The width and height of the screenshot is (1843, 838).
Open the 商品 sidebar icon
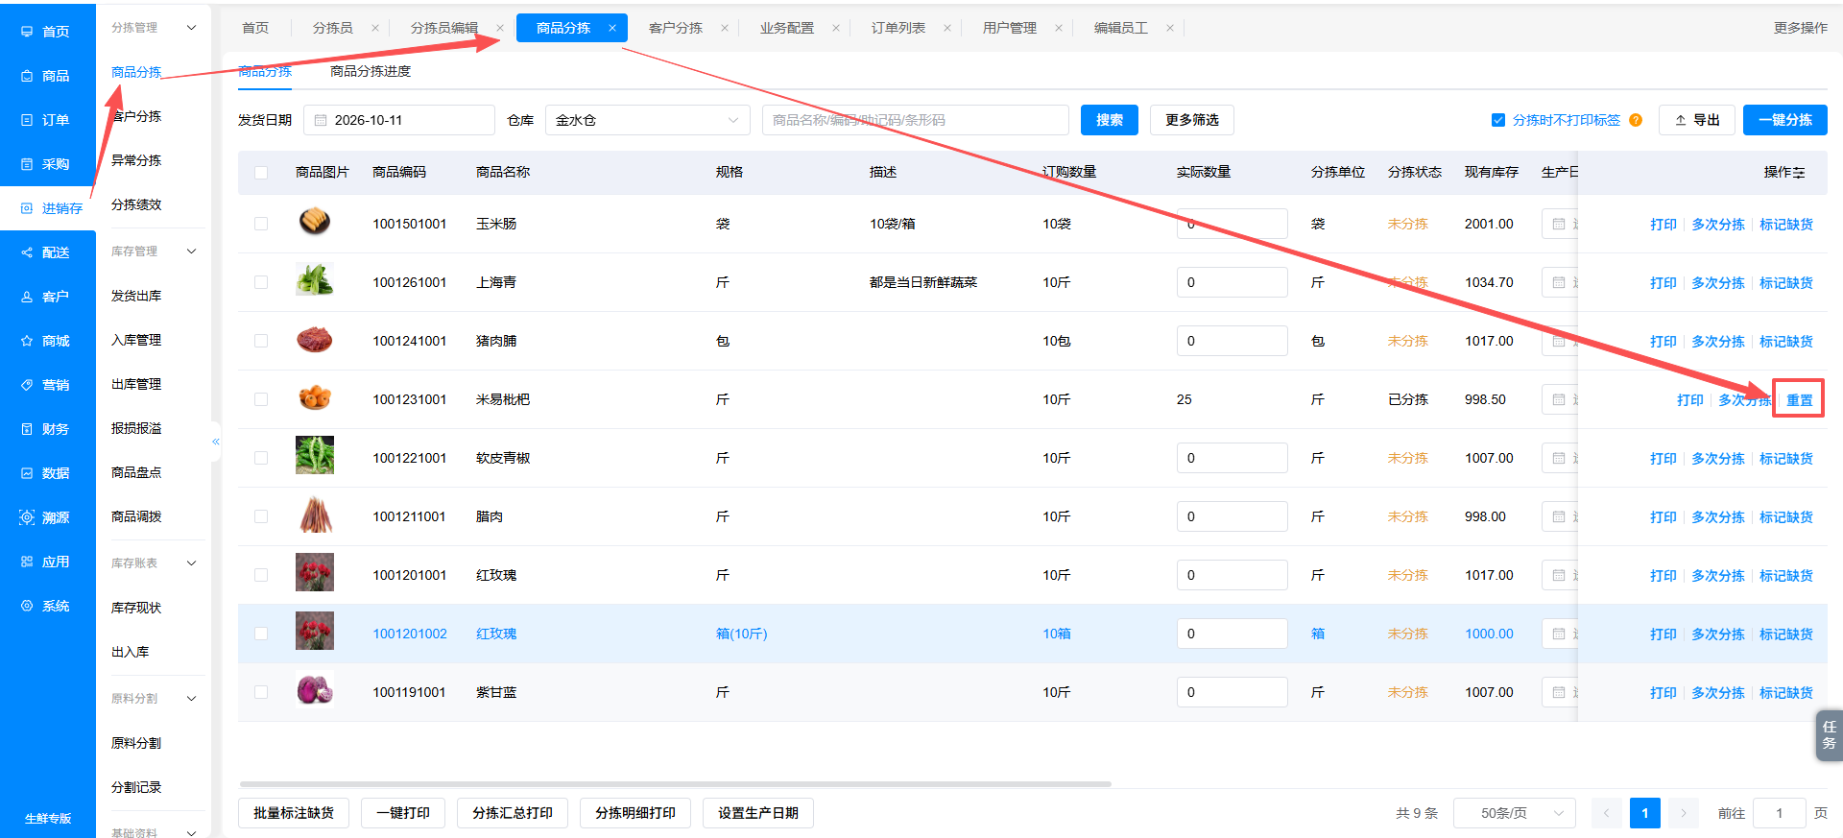[27, 76]
